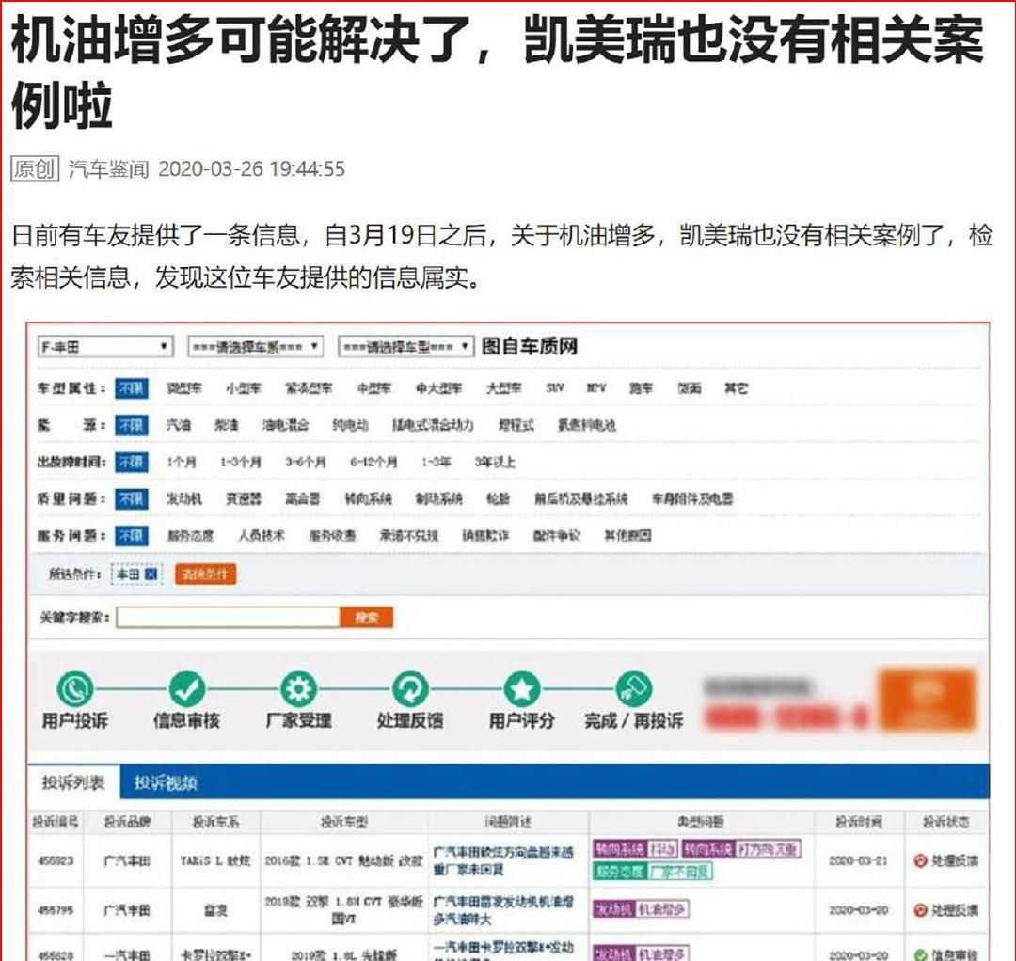Click the orange 清除条件 button
1016x961 pixels.
pos(205,575)
